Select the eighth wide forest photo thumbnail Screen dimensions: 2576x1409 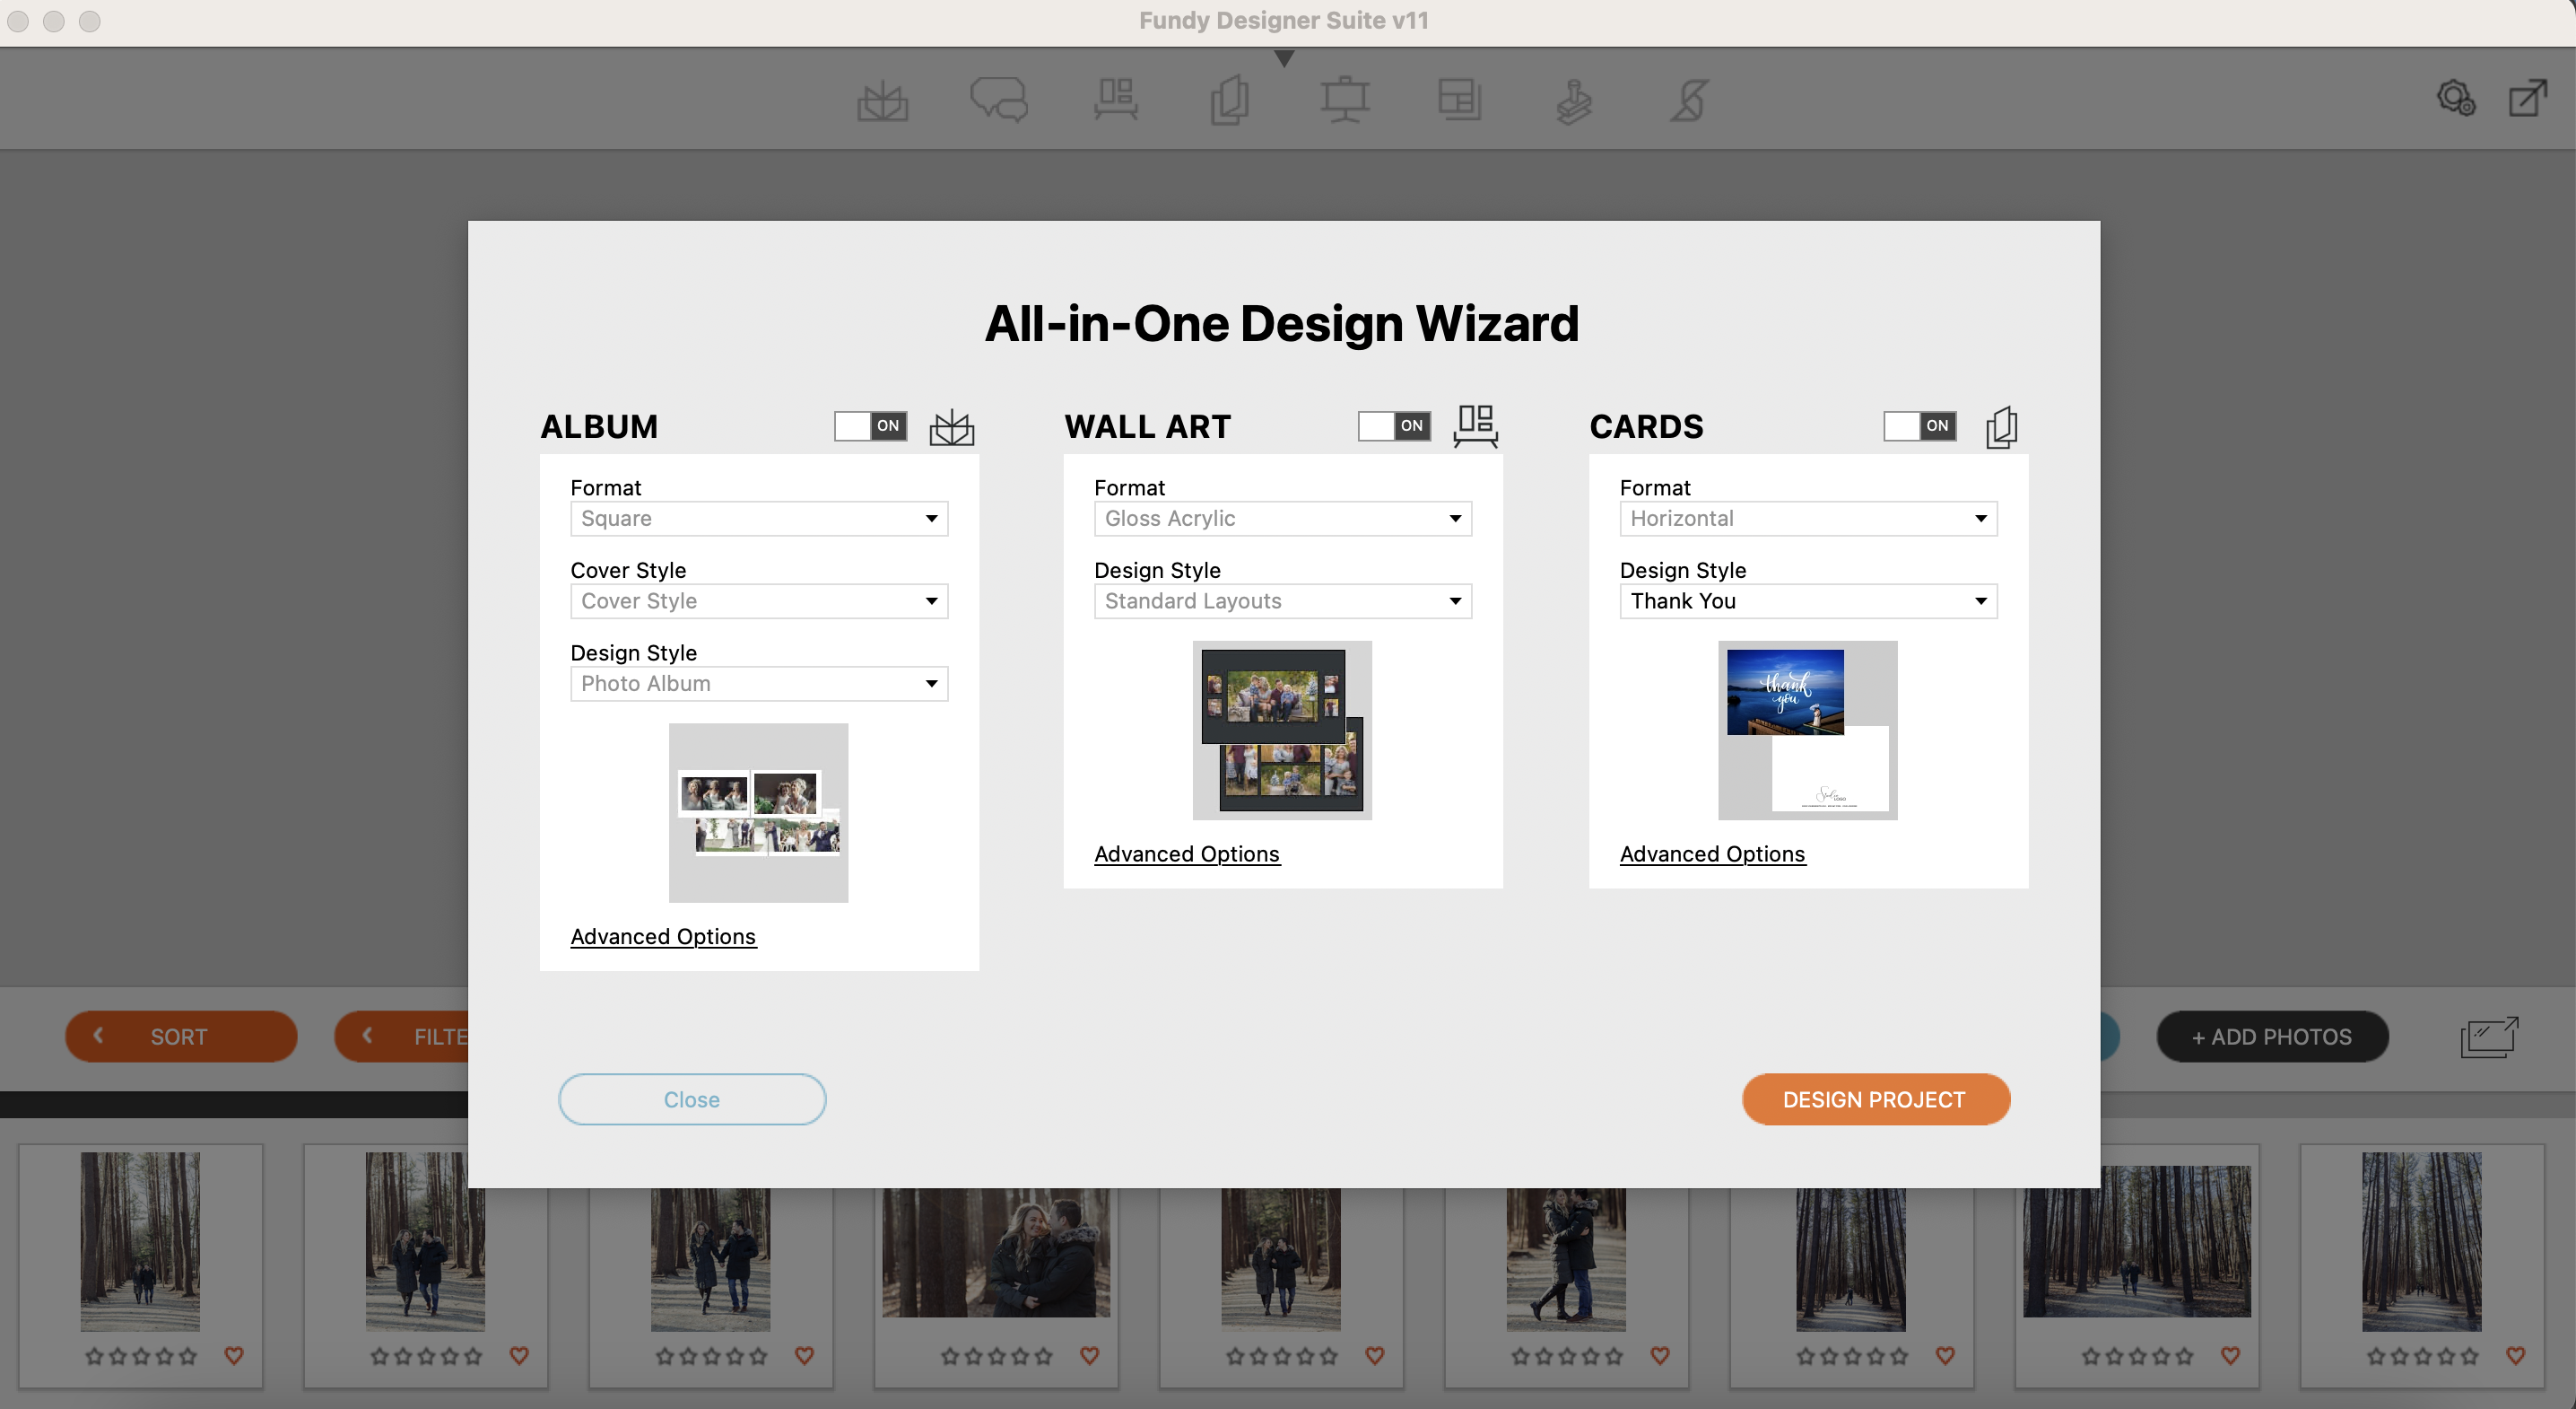click(2137, 1242)
